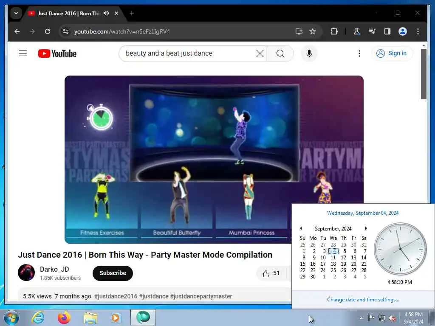Toggle the browser side panel

(x=387, y=31)
